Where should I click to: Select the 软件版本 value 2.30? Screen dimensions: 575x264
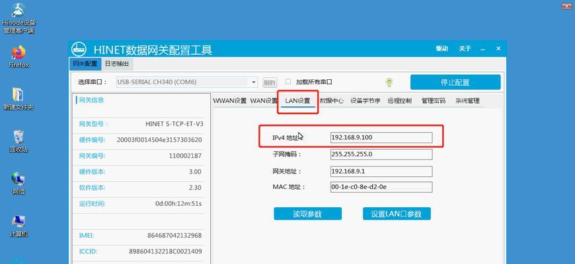195,187
